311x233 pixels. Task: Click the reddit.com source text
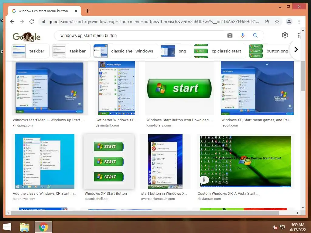[230, 125]
